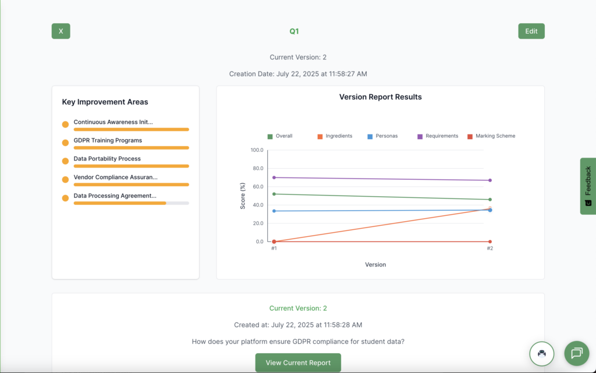Hide the Requirements series in legend
This screenshot has width=596, height=373.
(x=437, y=136)
